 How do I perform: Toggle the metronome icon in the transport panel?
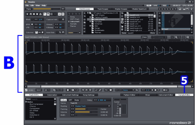(40, 14)
